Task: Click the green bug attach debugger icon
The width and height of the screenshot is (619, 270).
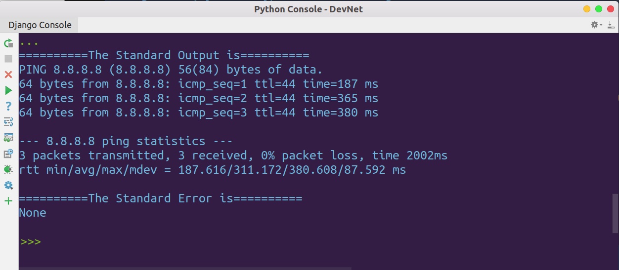Action: click(8, 169)
